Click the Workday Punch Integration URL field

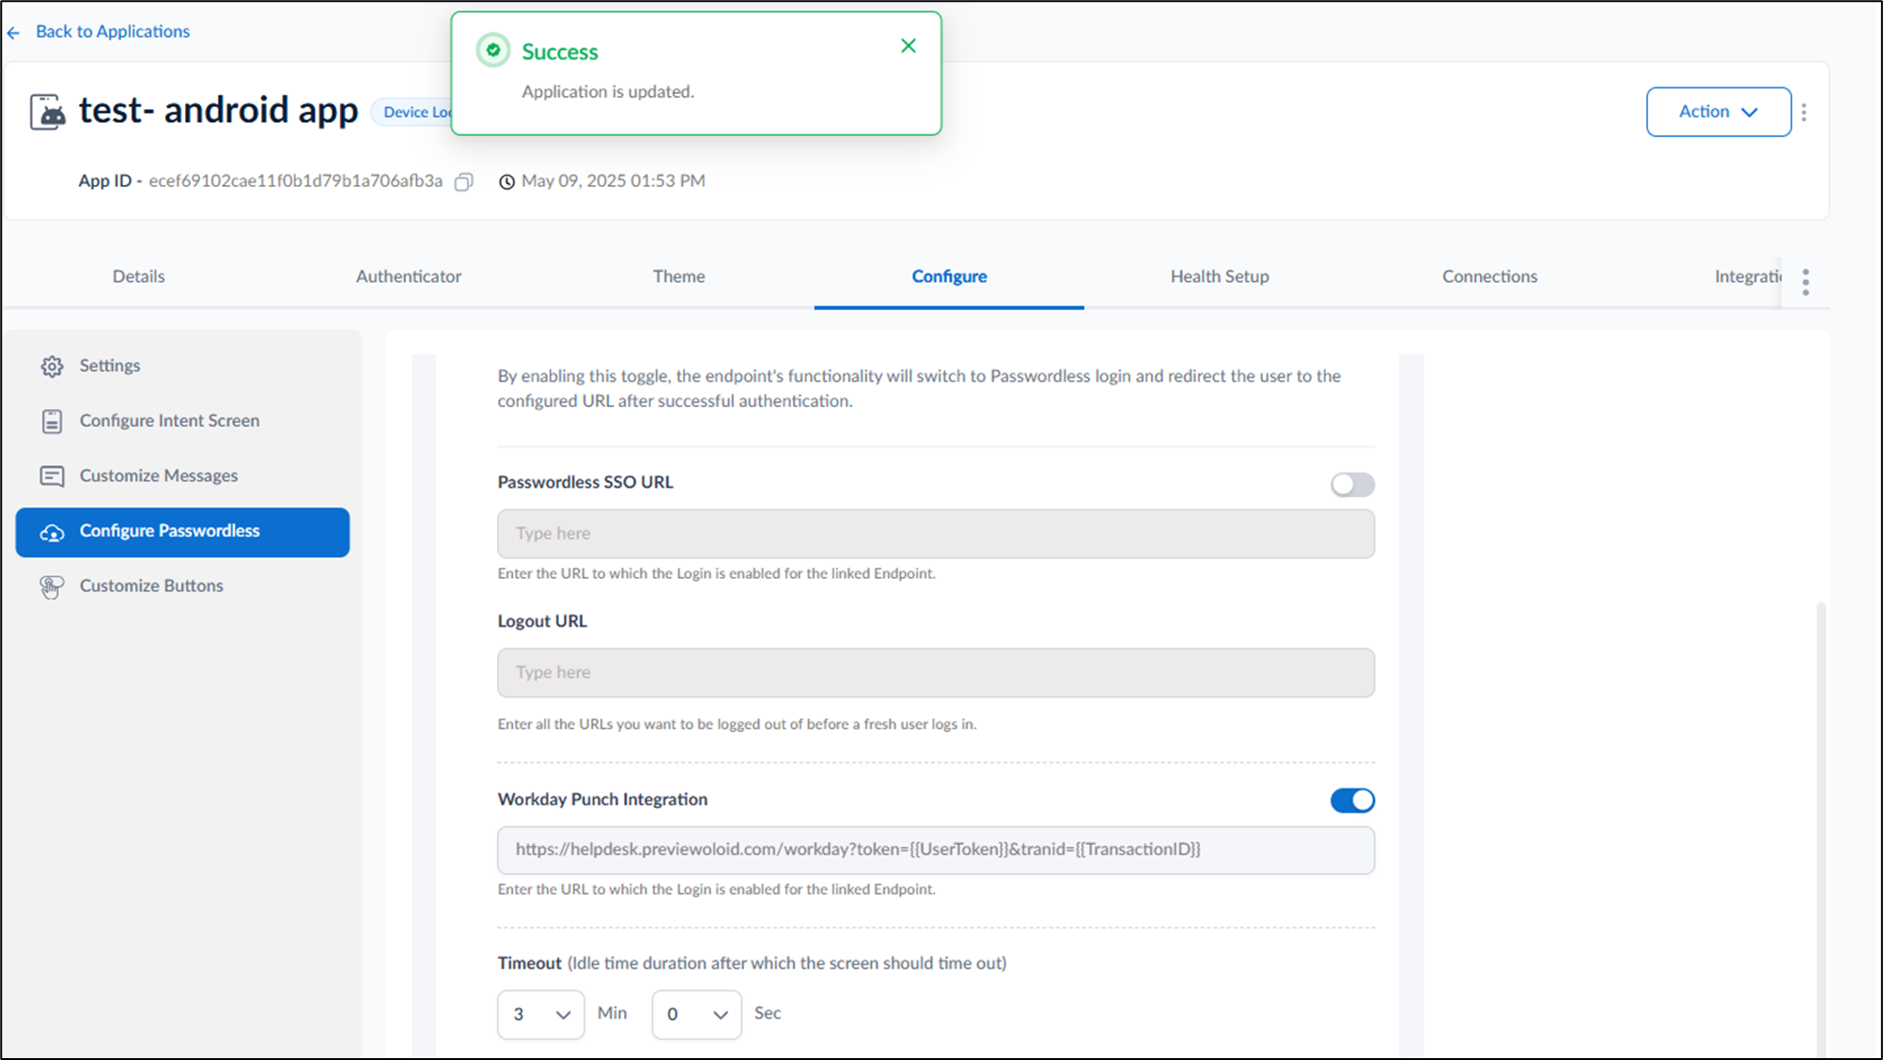coord(936,850)
